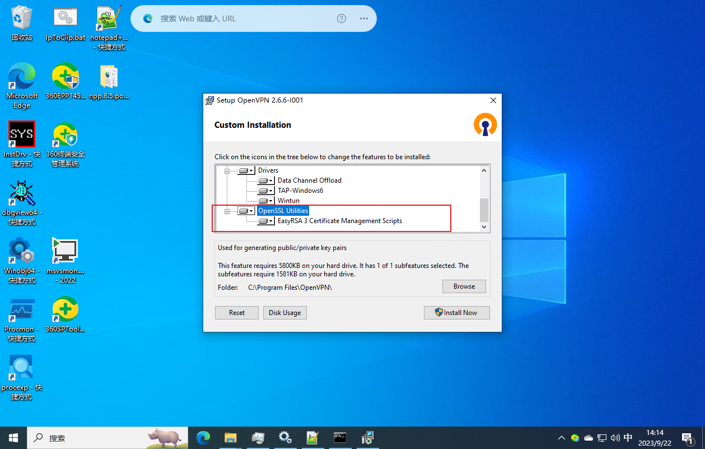
Task: Close the OpenVPN setup window
Action: (x=493, y=100)
